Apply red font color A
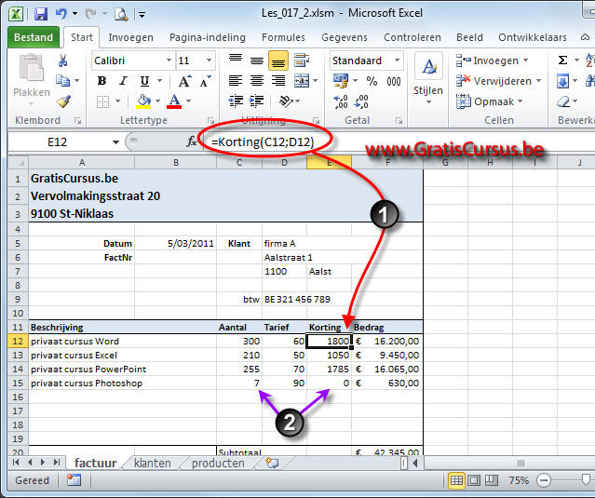Screen dimensions: 595x498 coord(174,101)
